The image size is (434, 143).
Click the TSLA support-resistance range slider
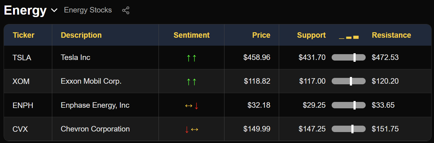tap(348, 57)
